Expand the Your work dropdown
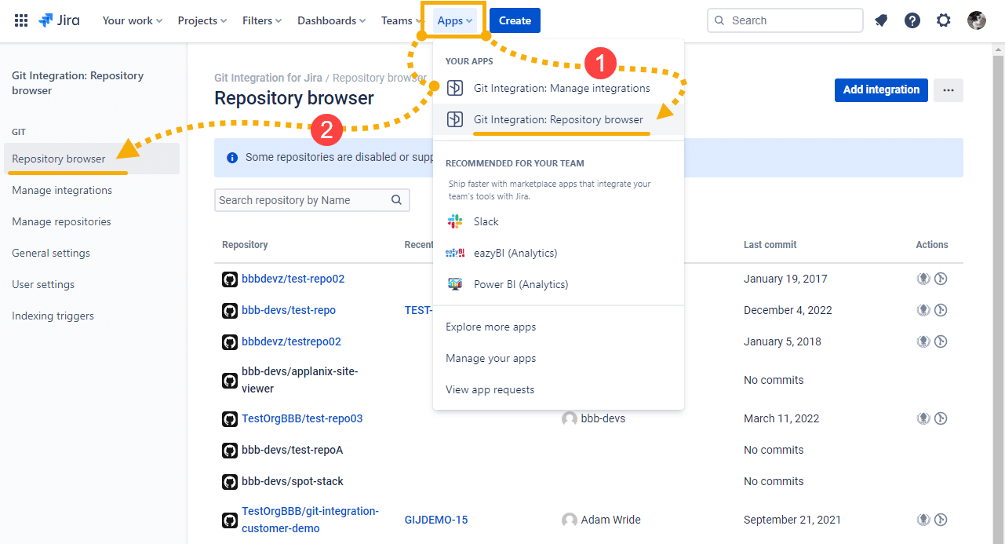This screenshot has height=544, width=1005. [x=132, y=20]
